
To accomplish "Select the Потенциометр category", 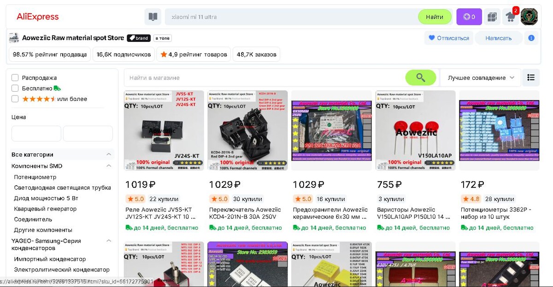I will pyautogui.click(x=35, y=177).
